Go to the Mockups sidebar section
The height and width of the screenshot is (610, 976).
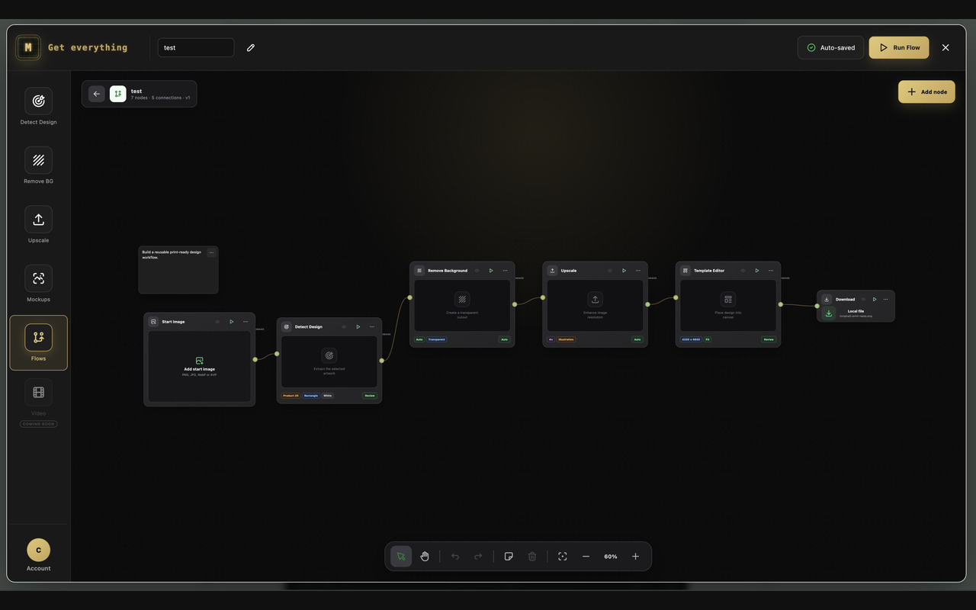click(x=39, y=284)
